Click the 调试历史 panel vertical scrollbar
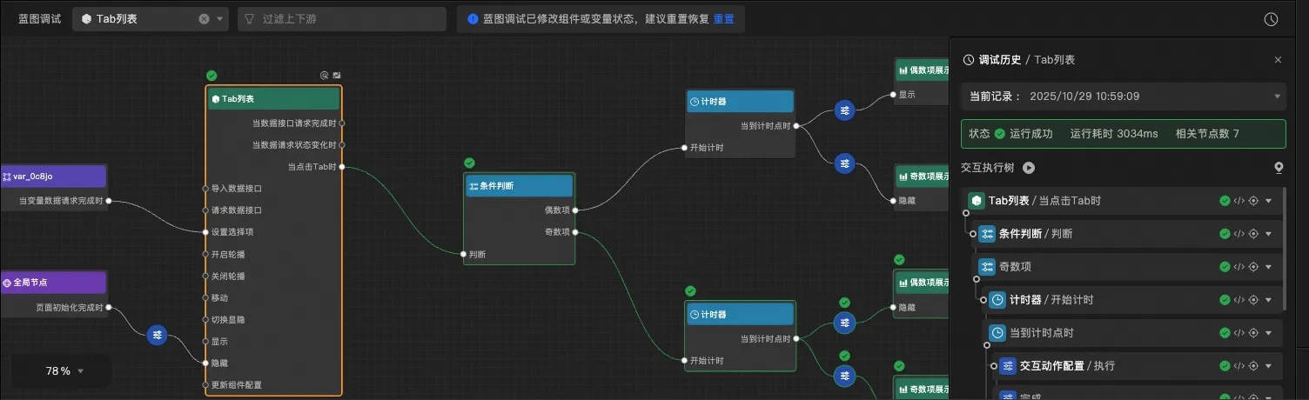The image size is (1309, 400). coord(1286,248)
